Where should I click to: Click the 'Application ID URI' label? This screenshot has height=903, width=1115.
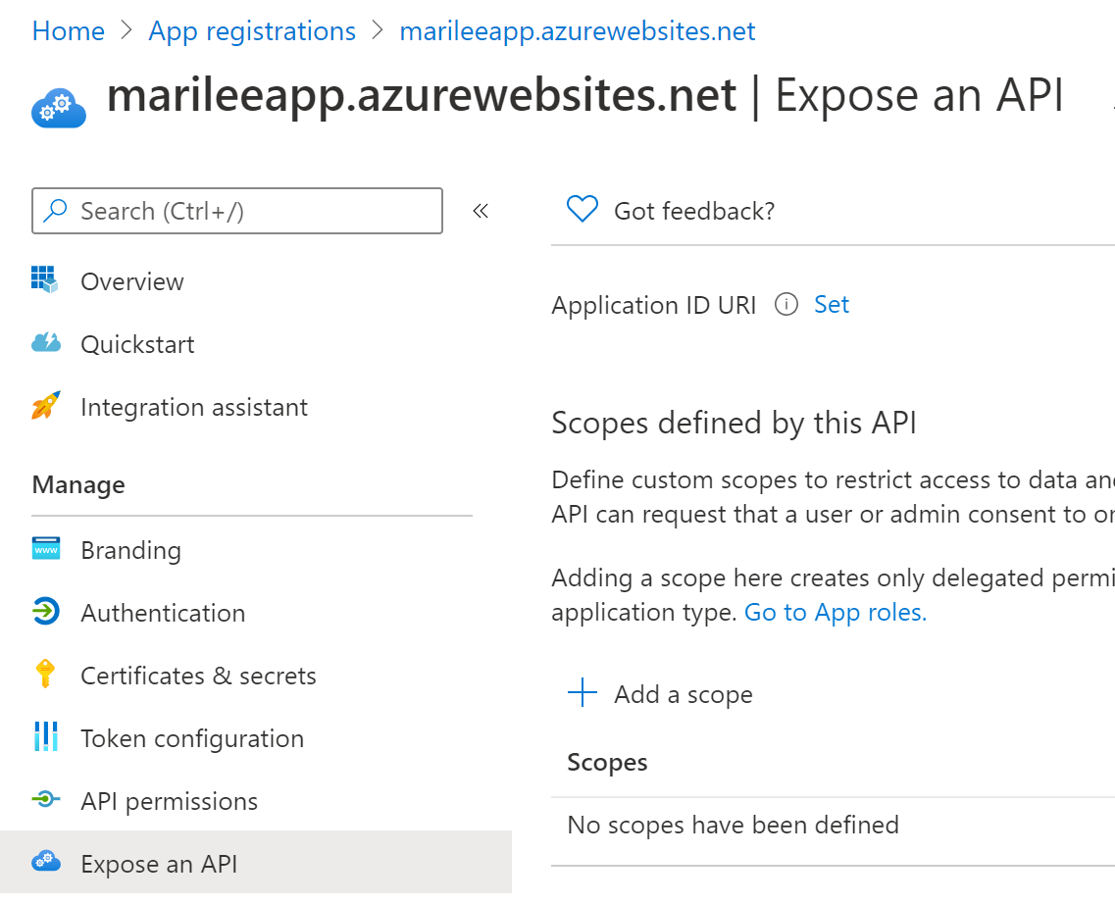pyautogui.click(x=653, y=305)
